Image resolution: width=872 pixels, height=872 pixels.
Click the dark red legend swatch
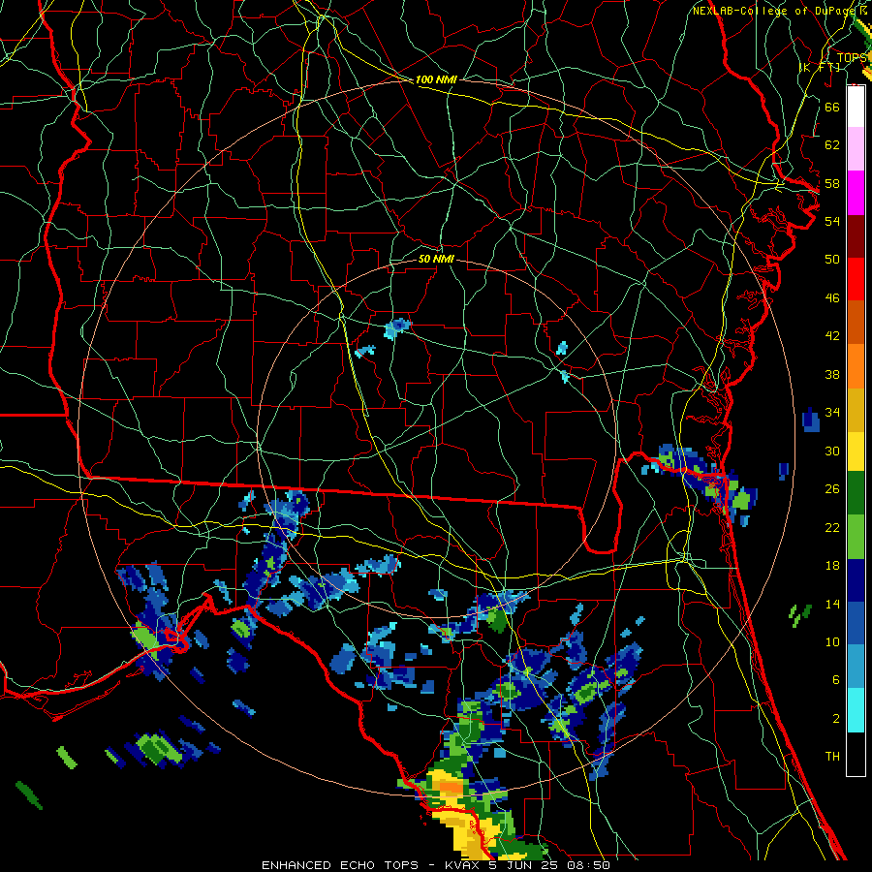tap(856, 235)
